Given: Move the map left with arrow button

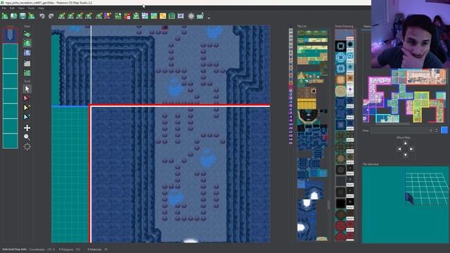Looking at the screenshot, I should pyautogui.click(x=399, y=149).
